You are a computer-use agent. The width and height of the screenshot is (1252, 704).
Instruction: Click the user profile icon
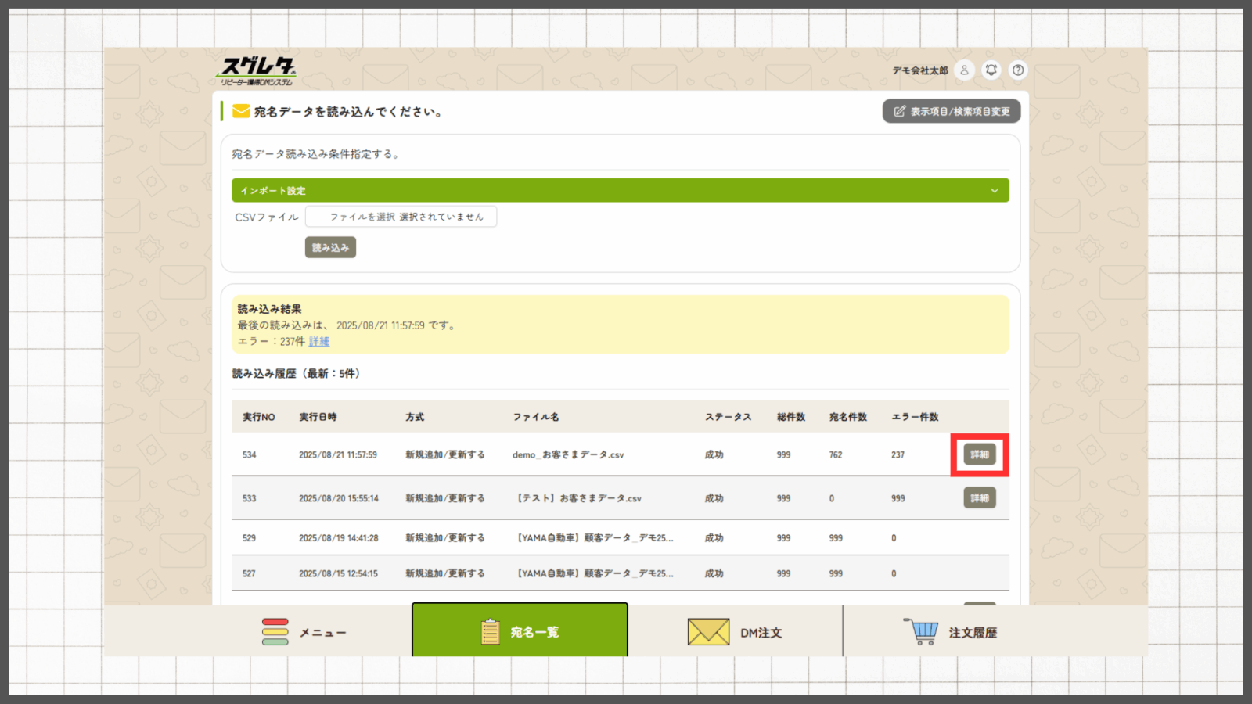click(964, 70)
